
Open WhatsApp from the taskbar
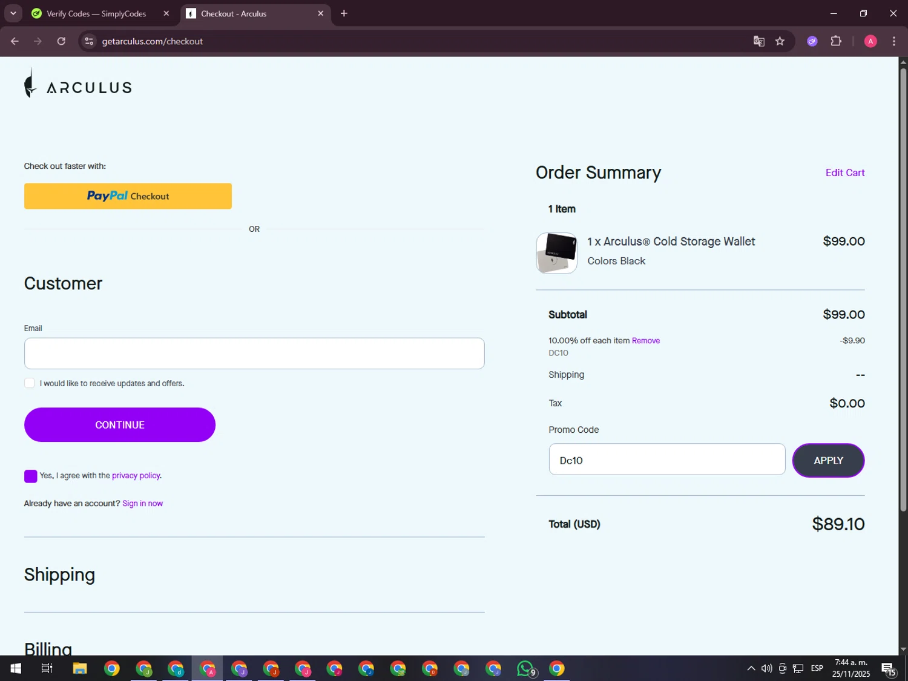click(x=525, y=668)
